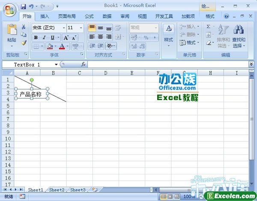Screen dimensions: 257x201
Task: Toggle bold formatting
Action: (36, 38)
